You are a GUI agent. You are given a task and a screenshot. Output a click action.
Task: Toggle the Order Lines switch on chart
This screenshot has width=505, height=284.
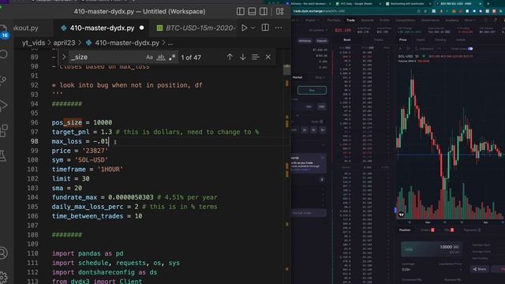[x=470, y=49]
